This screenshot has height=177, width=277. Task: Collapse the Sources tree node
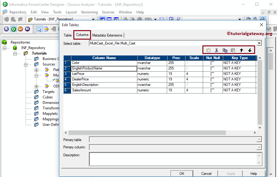click(x=26, y=64)
